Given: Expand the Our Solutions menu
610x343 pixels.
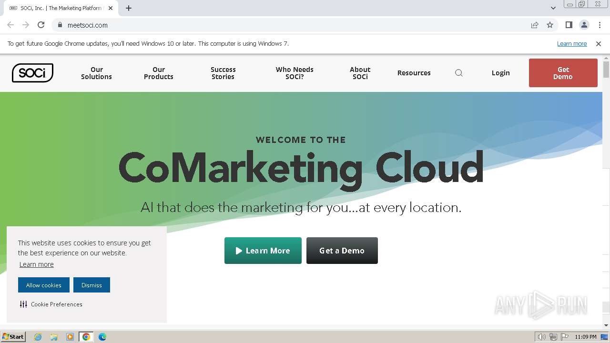Looking at the screenshot, I should (96, 73).
